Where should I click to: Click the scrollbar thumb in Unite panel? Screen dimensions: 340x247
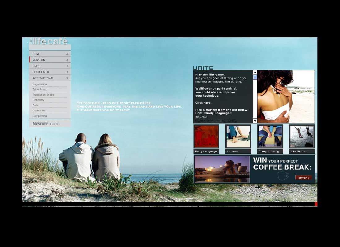click(255, 77)
